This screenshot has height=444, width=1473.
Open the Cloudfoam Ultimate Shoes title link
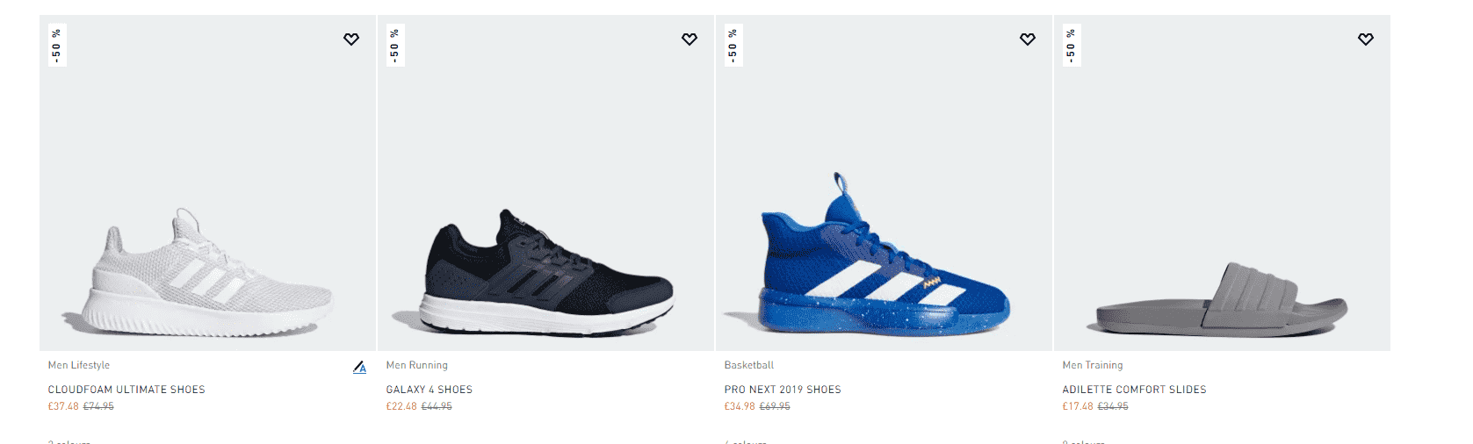tap(126, 390)
